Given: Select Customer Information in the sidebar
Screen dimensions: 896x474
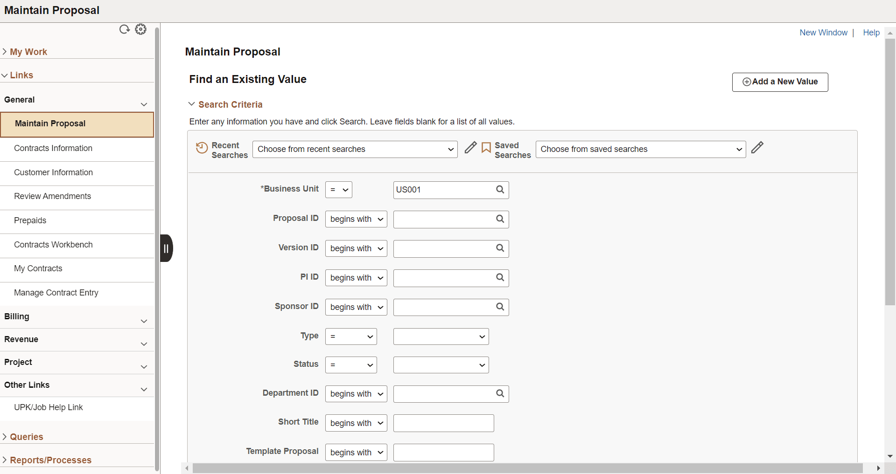Looking at the screenshot, I should [x=53, y=172].
